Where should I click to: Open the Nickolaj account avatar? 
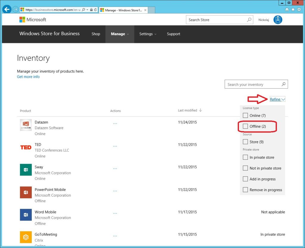point(278,20)
